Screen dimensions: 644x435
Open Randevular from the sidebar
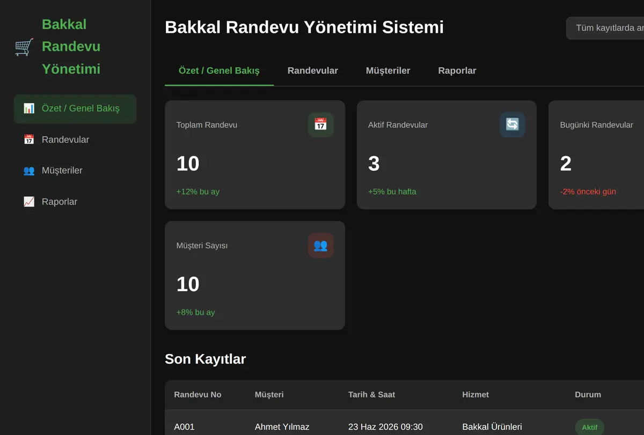(75, 139)
